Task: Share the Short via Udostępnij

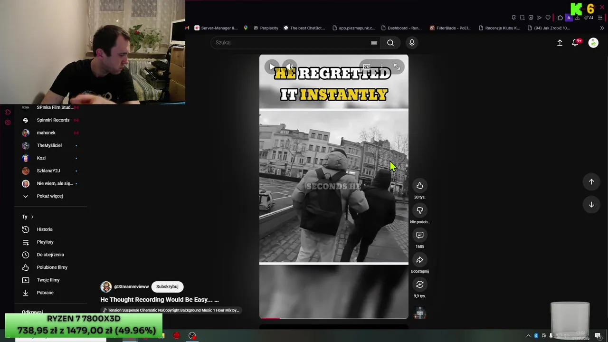Action: [x=419, y=260]
